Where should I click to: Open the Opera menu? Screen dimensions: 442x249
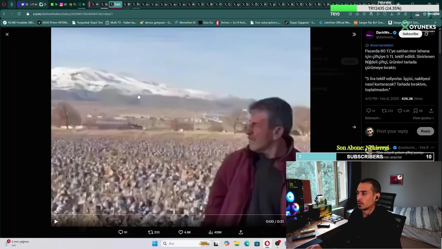[4, 4]
